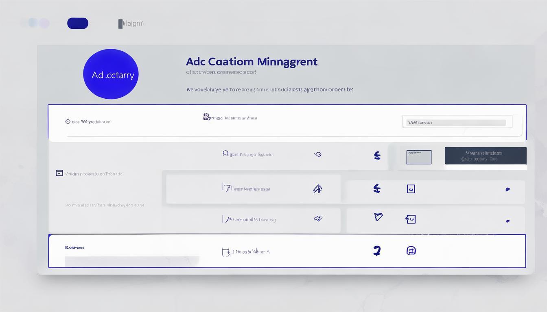The image size is (547, 312).
Task: Click the rounded grid icon in bottom row
Action: coord(411,251)
